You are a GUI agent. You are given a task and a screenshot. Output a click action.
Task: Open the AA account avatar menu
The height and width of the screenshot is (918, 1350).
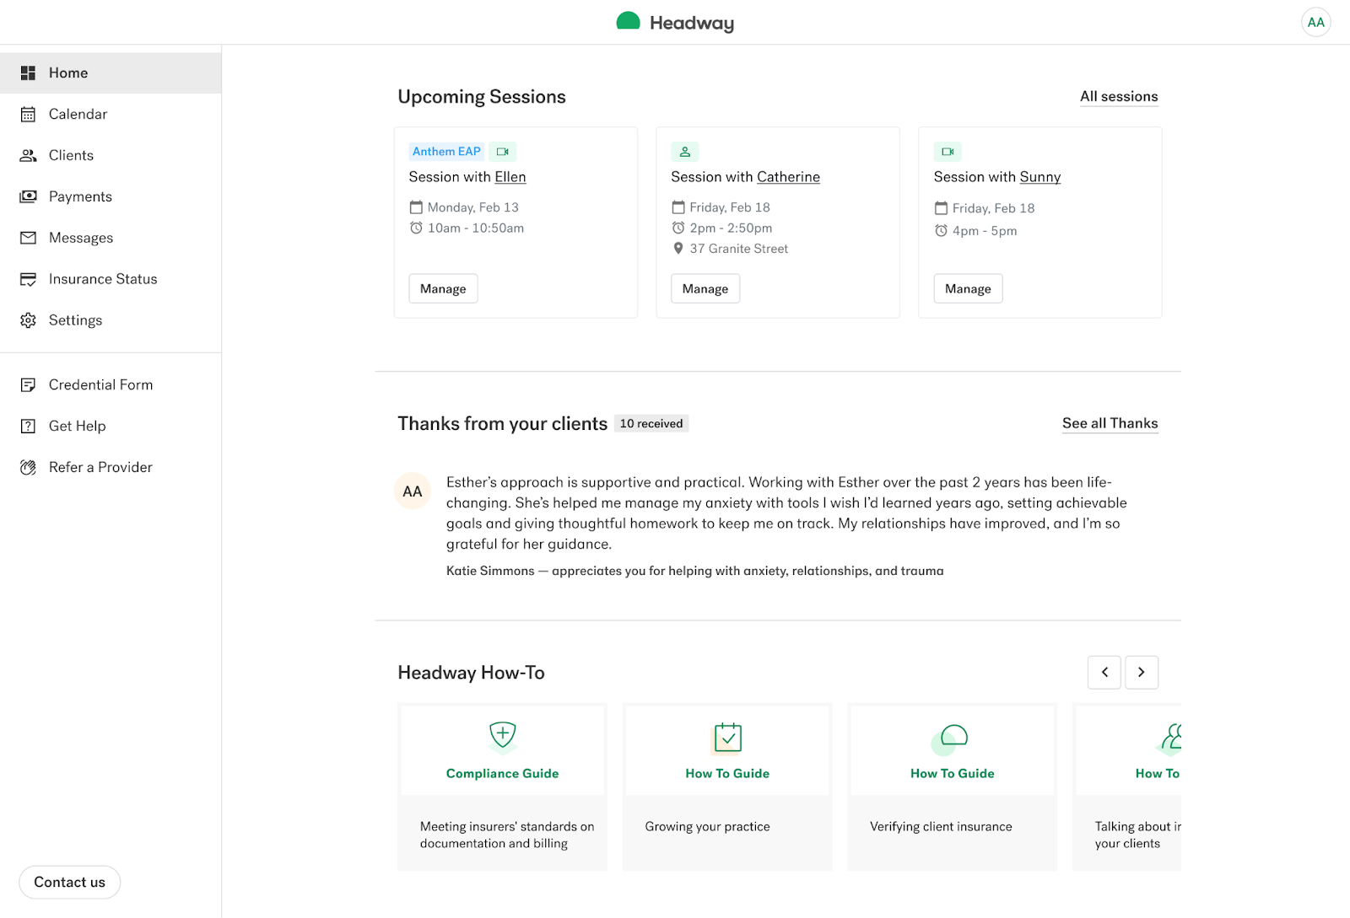tap(1315, 23)
